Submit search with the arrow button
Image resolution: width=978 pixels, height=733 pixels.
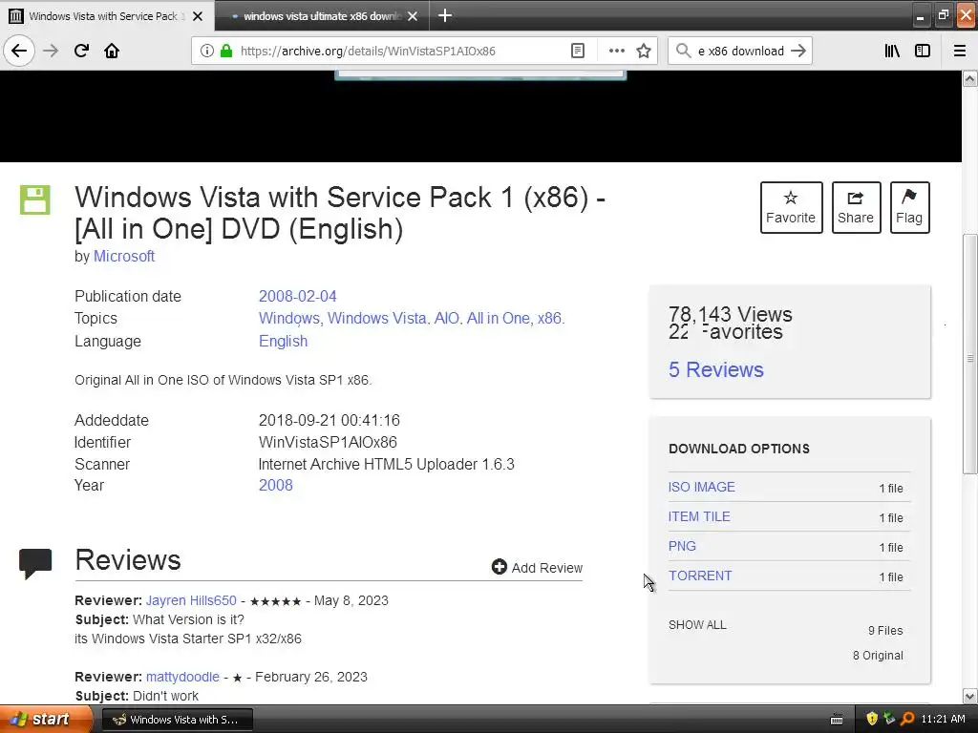798,51
